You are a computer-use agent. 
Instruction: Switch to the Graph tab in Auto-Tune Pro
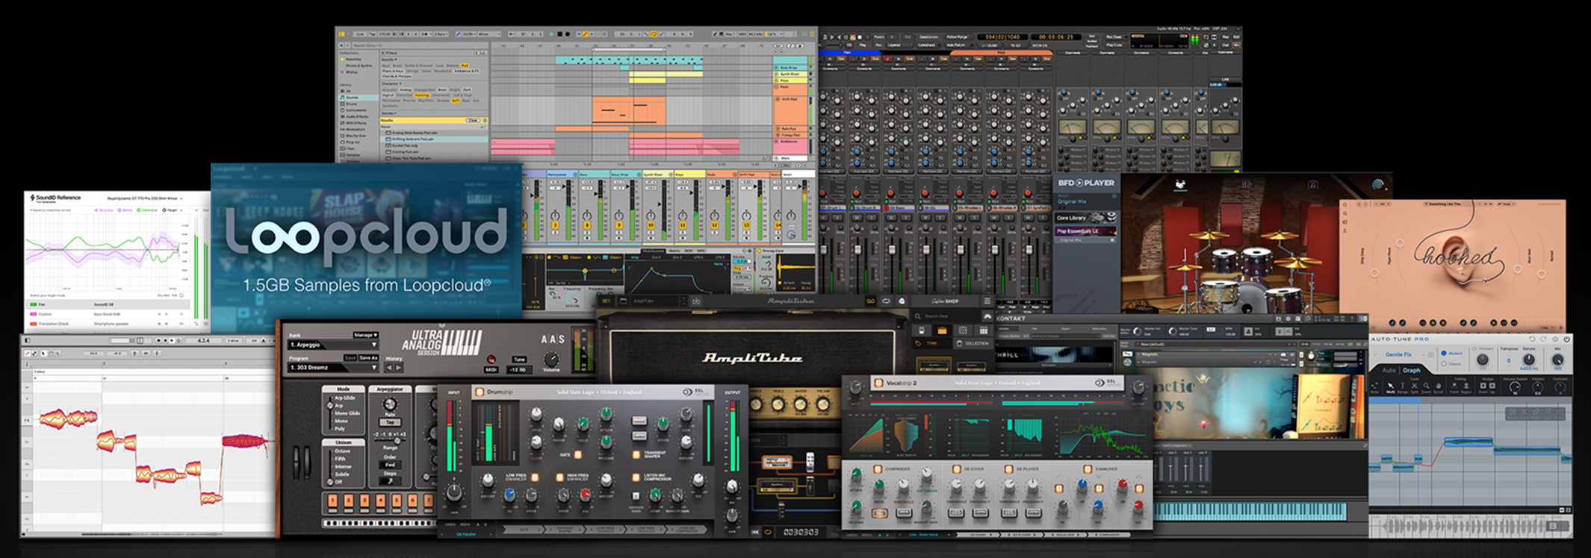(1411, 370)
